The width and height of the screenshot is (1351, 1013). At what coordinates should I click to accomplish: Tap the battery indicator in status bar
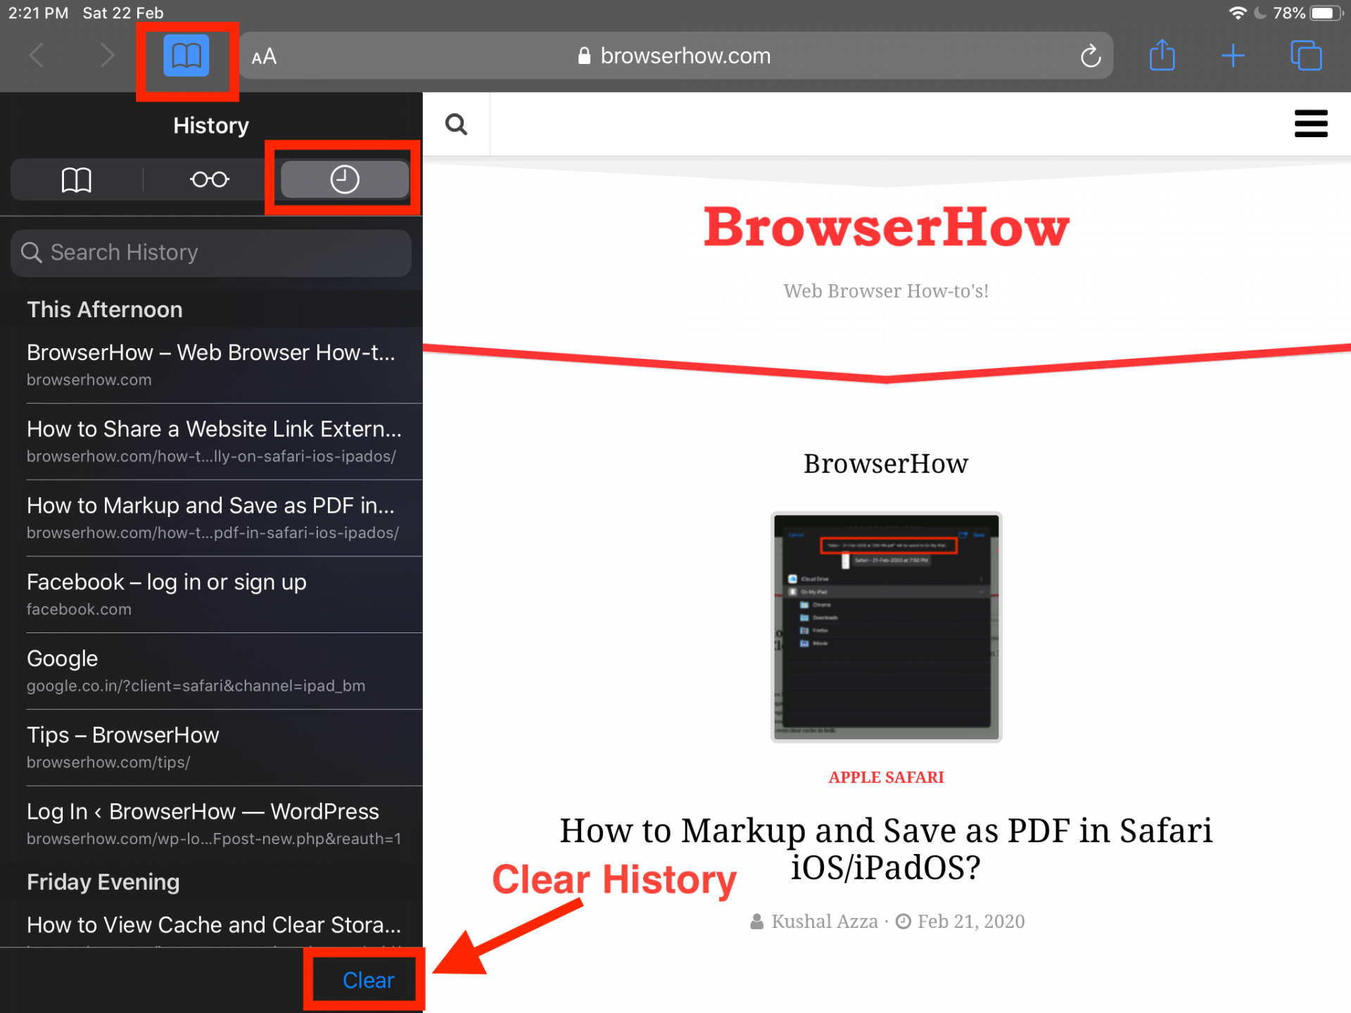coord(1325,13)
